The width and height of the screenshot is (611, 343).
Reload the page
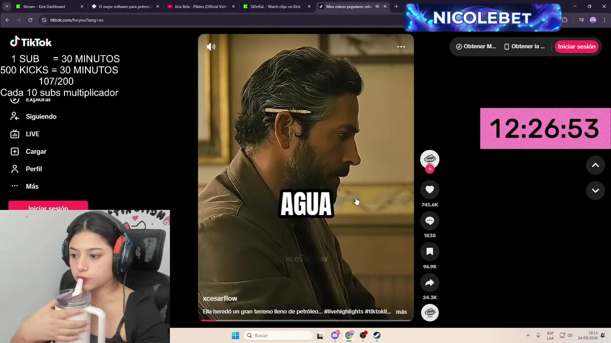(x=30, y=20)
